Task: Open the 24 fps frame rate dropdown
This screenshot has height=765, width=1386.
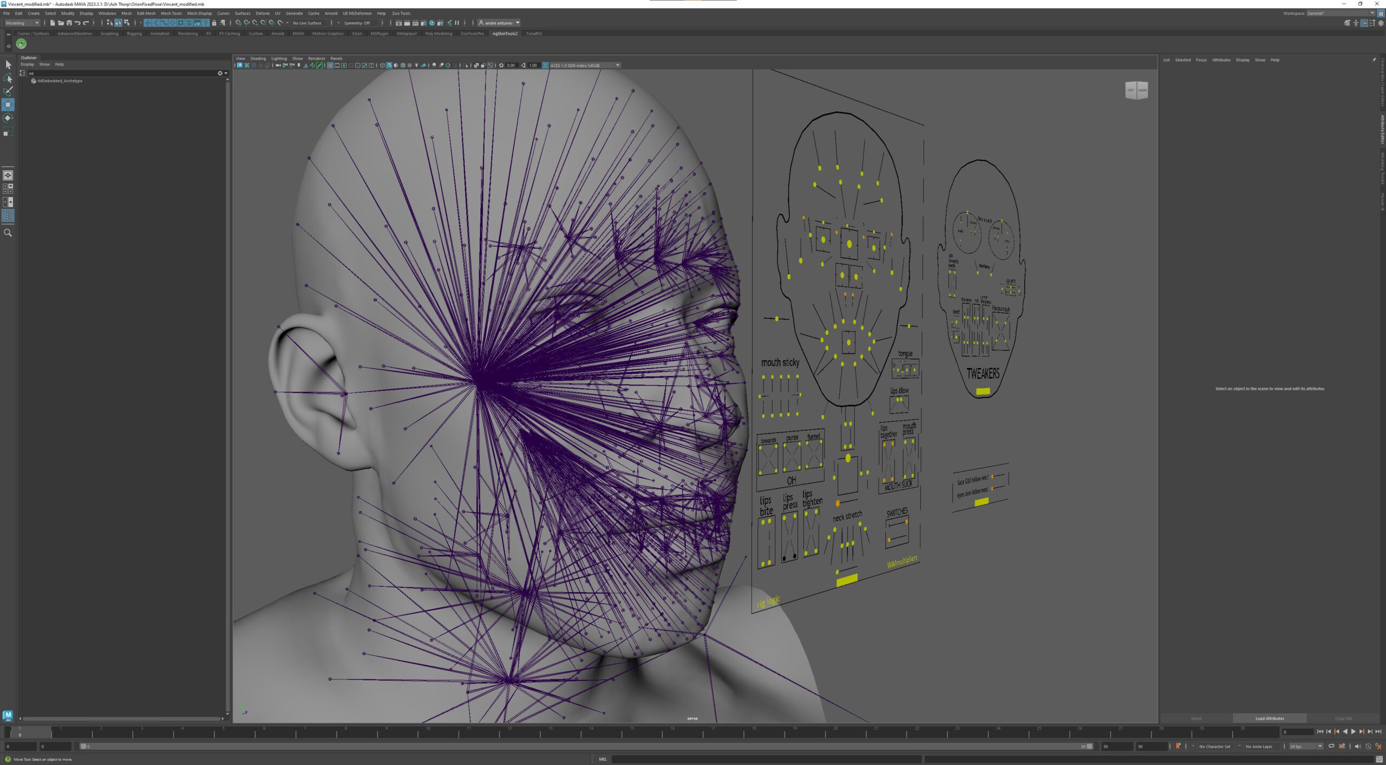Action: coord(1306,746)
